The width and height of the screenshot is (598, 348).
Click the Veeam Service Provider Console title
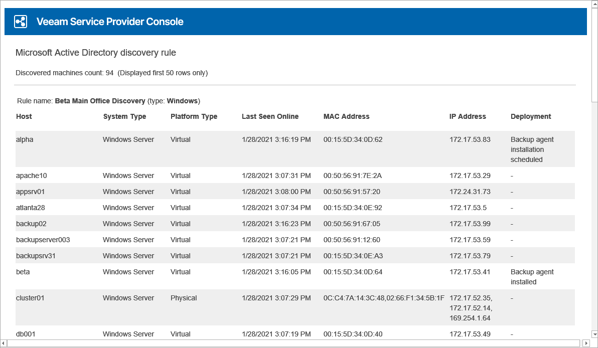click(110, 22)
